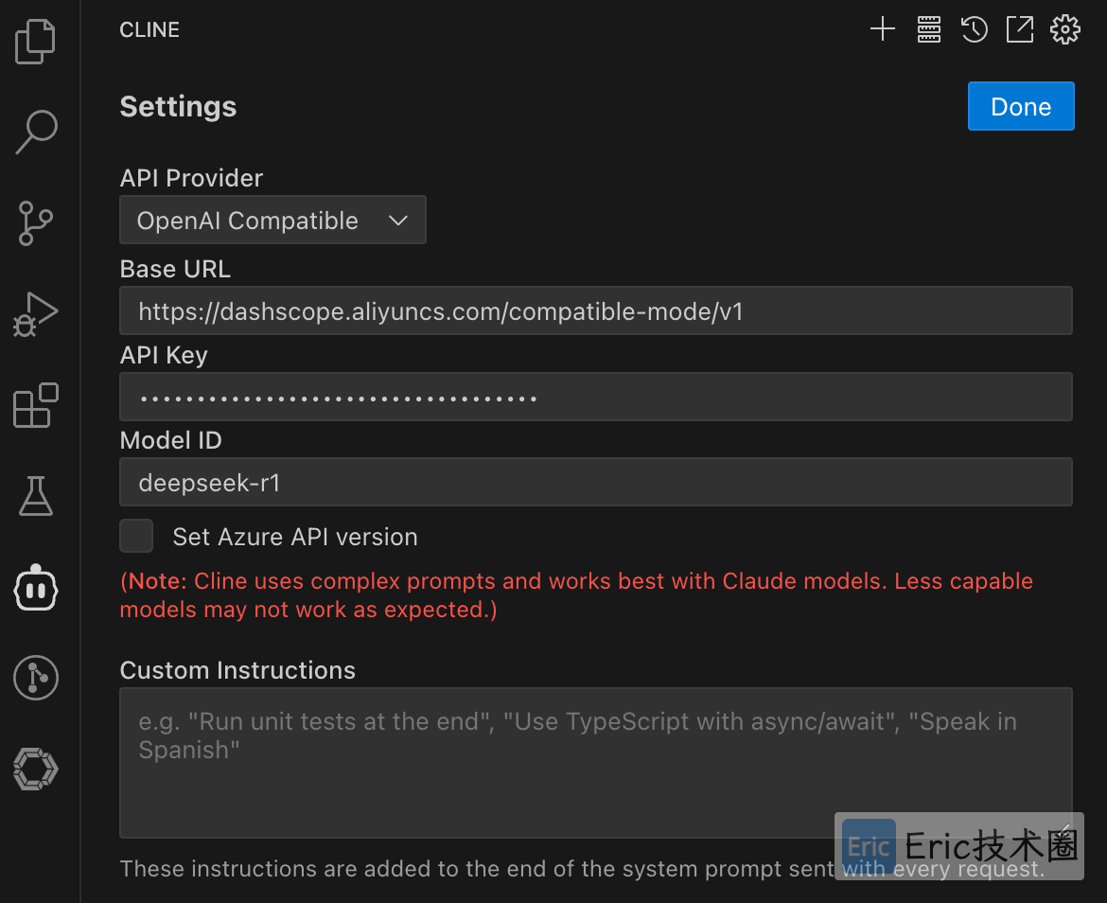This screenshot has width=1107, height=903.
Task: Click the Model ID label
Action: [171, 440]
